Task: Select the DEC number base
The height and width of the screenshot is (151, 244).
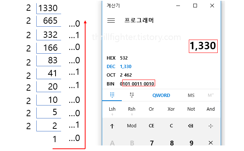Action: (111, 67)
